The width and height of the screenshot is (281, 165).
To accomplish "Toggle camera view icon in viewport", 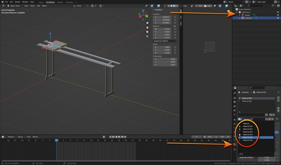I will pyautogui.click(x=147, y=32).
